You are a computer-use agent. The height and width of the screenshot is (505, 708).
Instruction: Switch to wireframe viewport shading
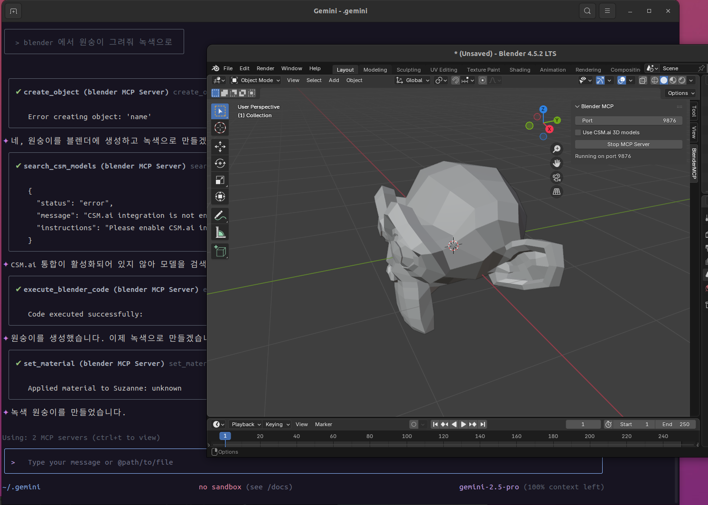pyautogui.click(x=655, y=80)
